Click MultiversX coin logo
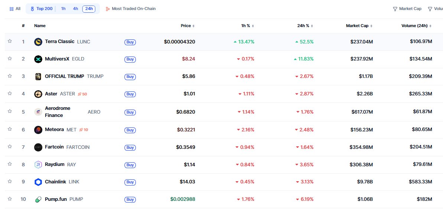The width and height of the screenshot is (443, 209). [38, 59]
